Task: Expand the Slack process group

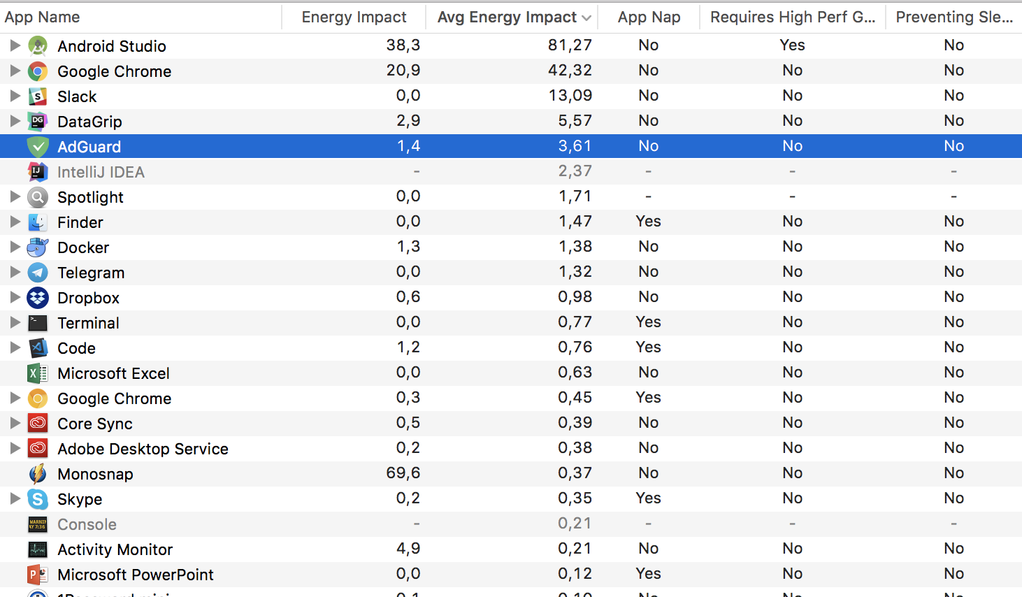Action: pyautogui.click(x=15, y=96)
